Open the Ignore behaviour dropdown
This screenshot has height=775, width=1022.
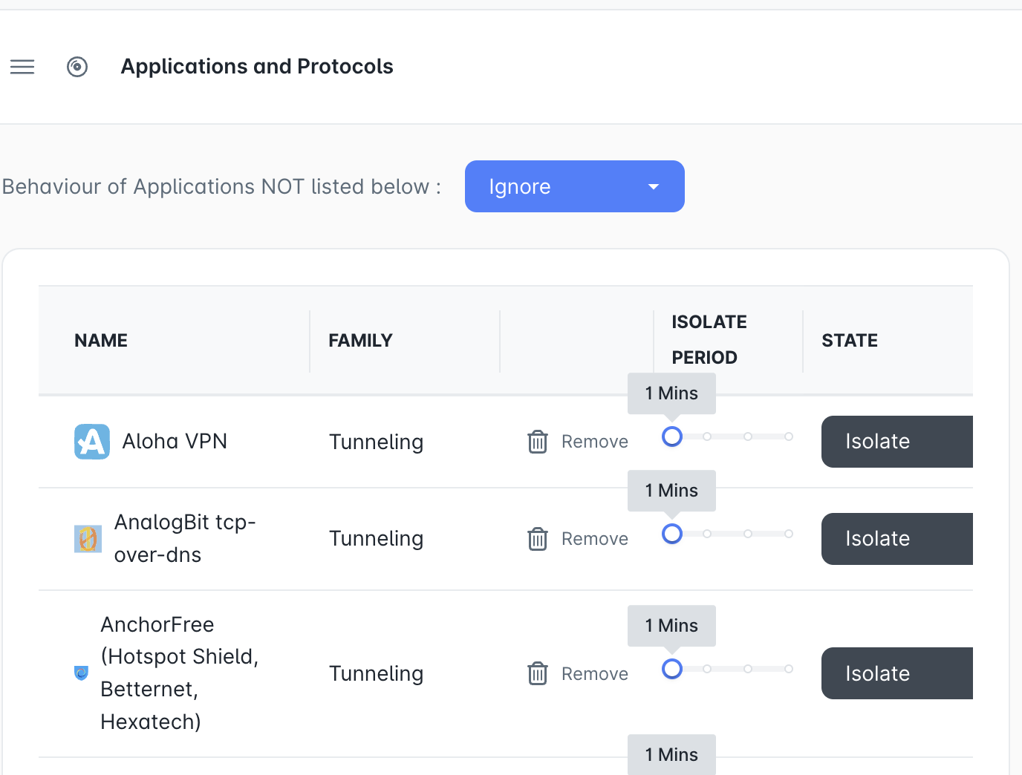[575, 186]
